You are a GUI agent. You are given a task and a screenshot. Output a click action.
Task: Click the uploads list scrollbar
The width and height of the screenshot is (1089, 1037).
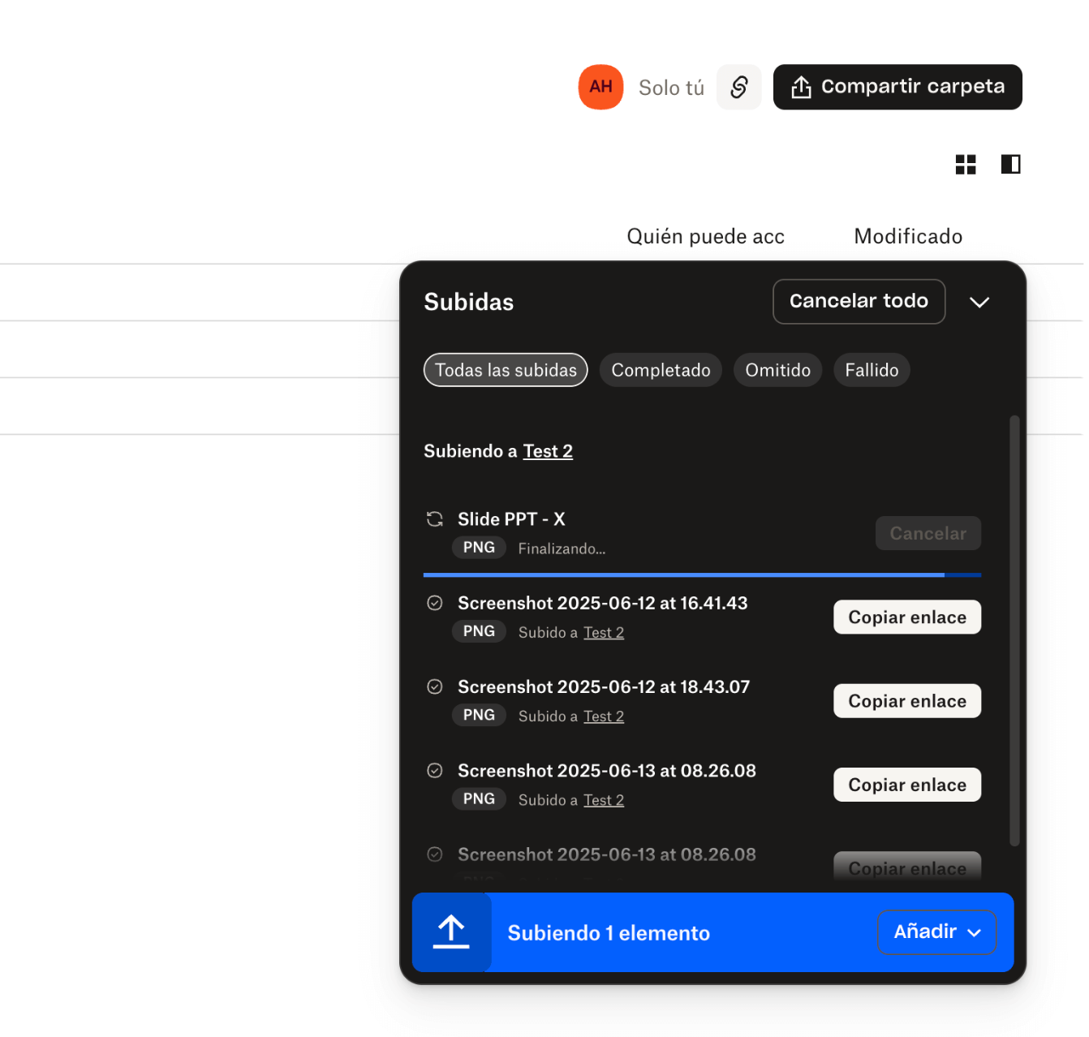click(1014, 631)
